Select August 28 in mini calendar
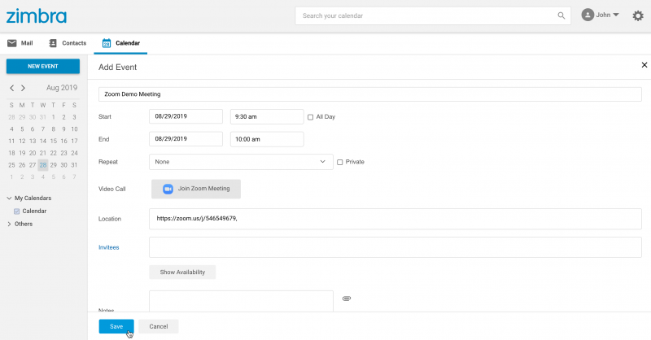Screen dimensions: 651x340 [x=43, y=165]
